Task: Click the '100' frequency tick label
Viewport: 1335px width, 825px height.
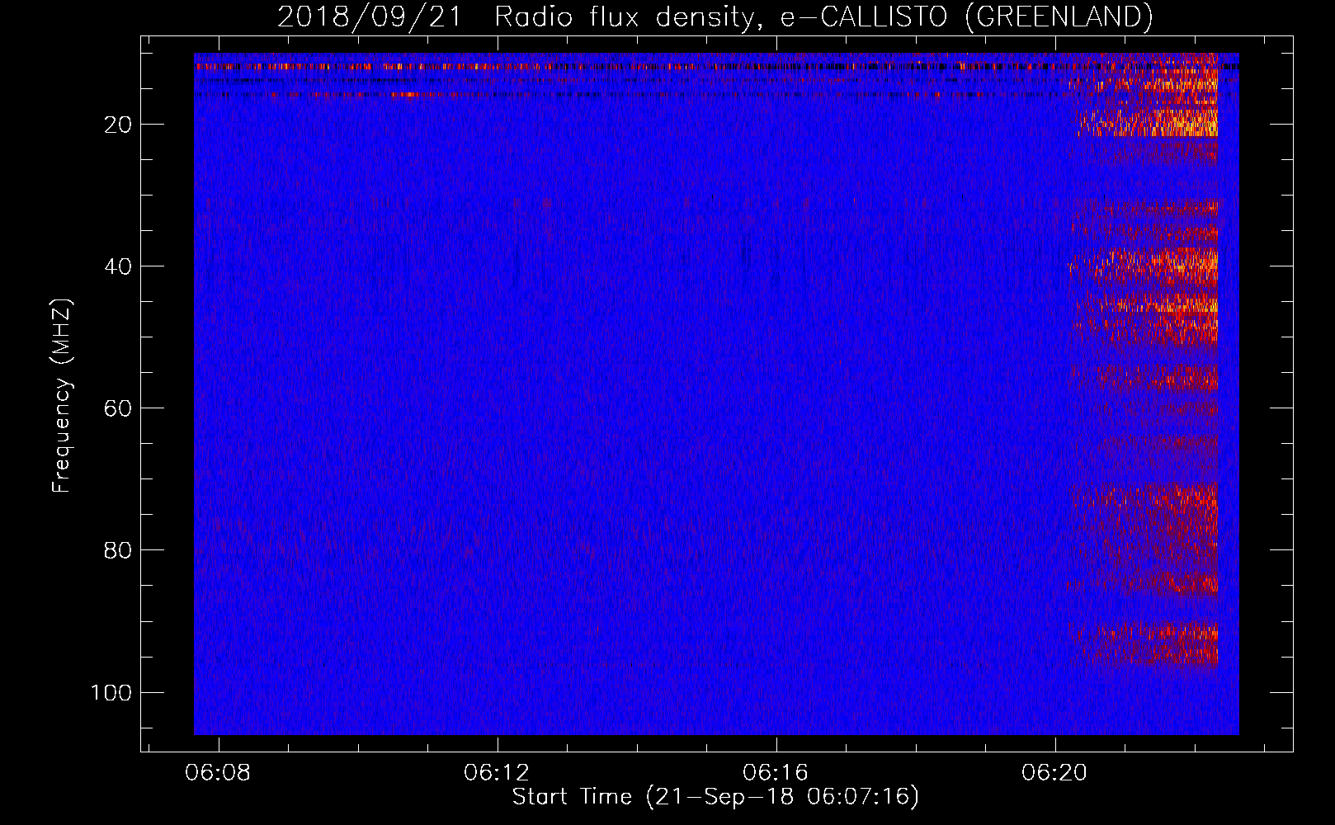Action: [111, 692]
